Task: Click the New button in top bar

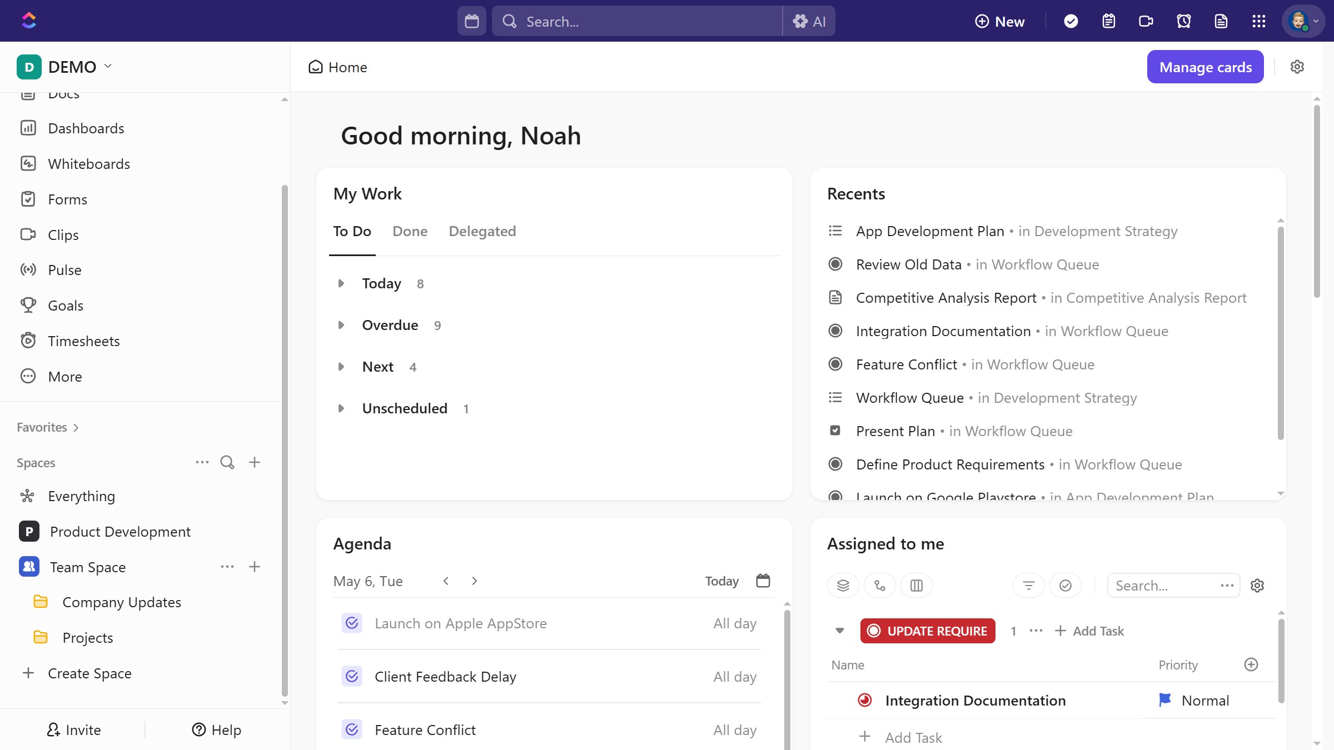Action: tap(1000, 21)
